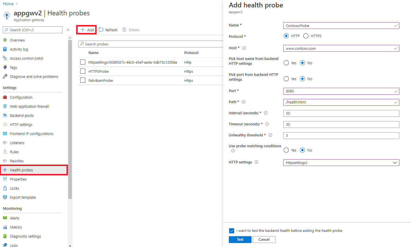The height and width of the screenshot is (247, 411).
Task: Collapse the sidebar with the double chevron
Action: [x=68, y=30]
